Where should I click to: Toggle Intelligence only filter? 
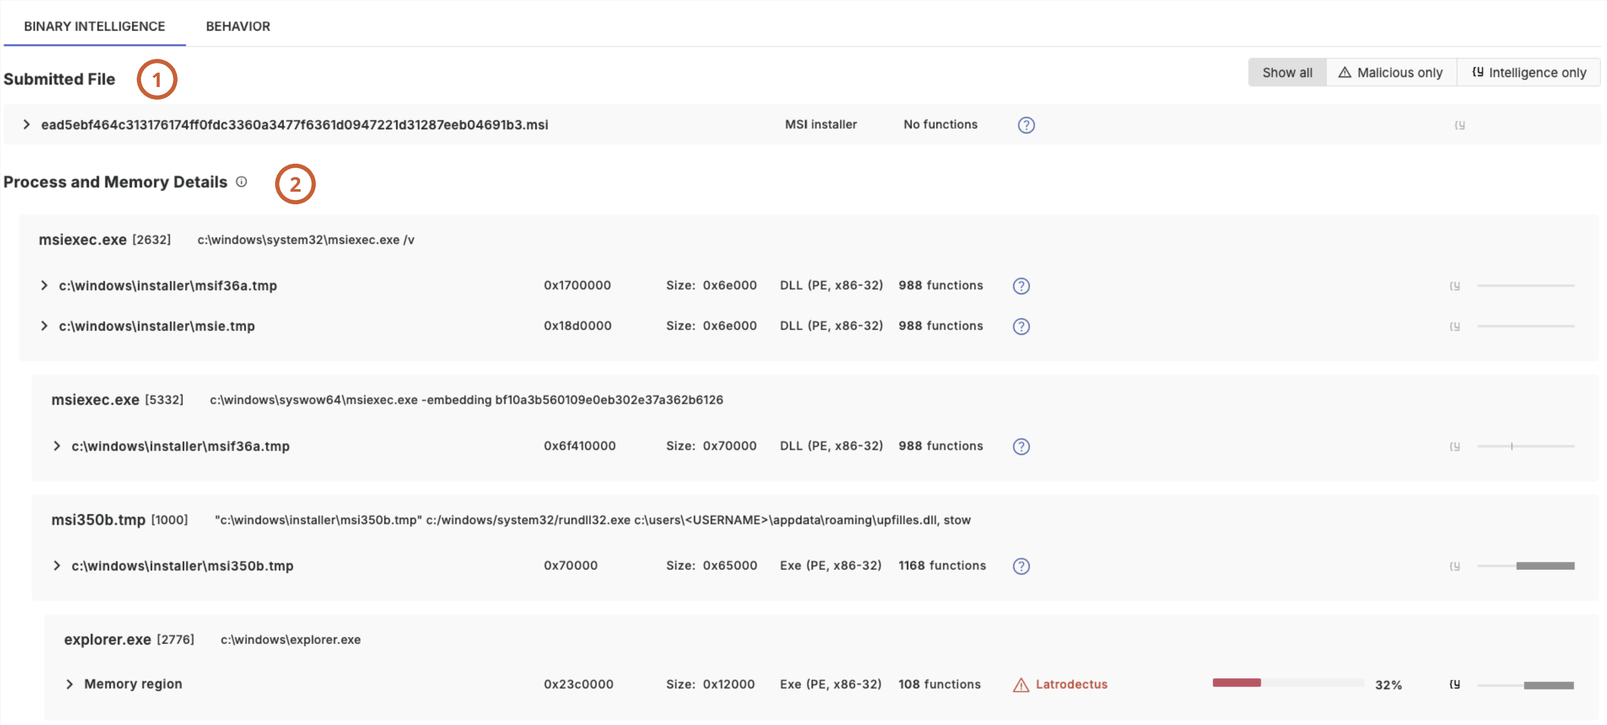point(1528,73)
